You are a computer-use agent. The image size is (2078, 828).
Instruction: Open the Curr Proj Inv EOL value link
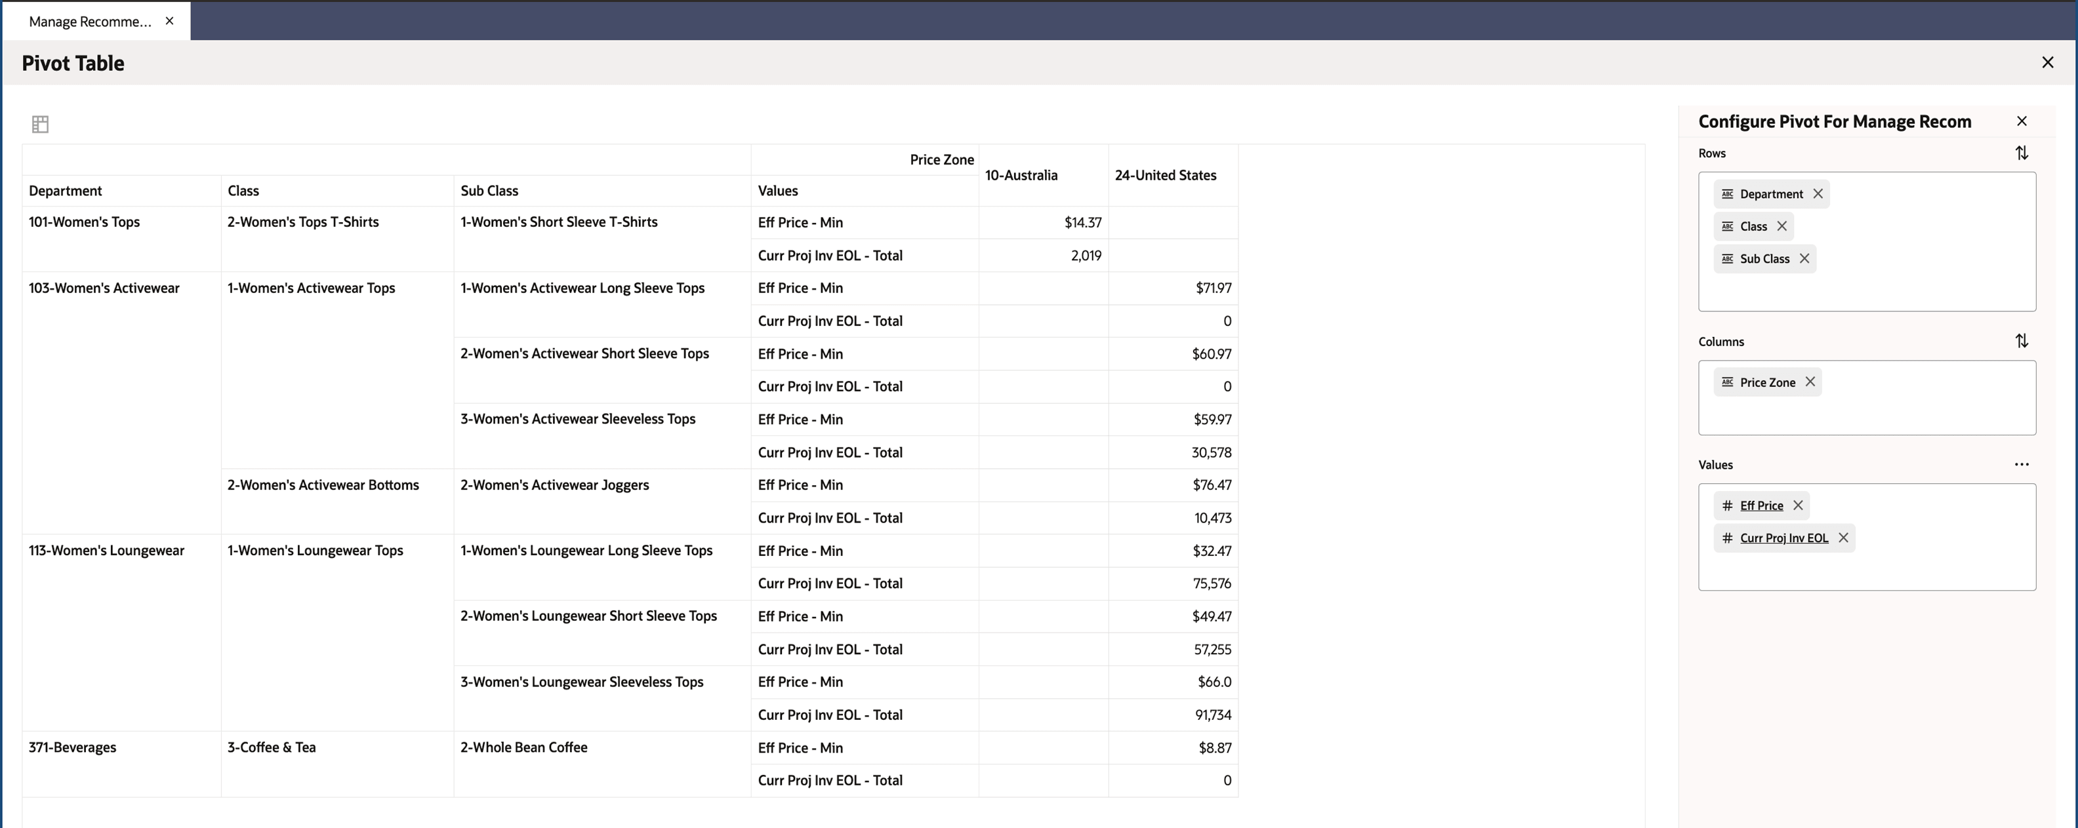point(1785,538)
